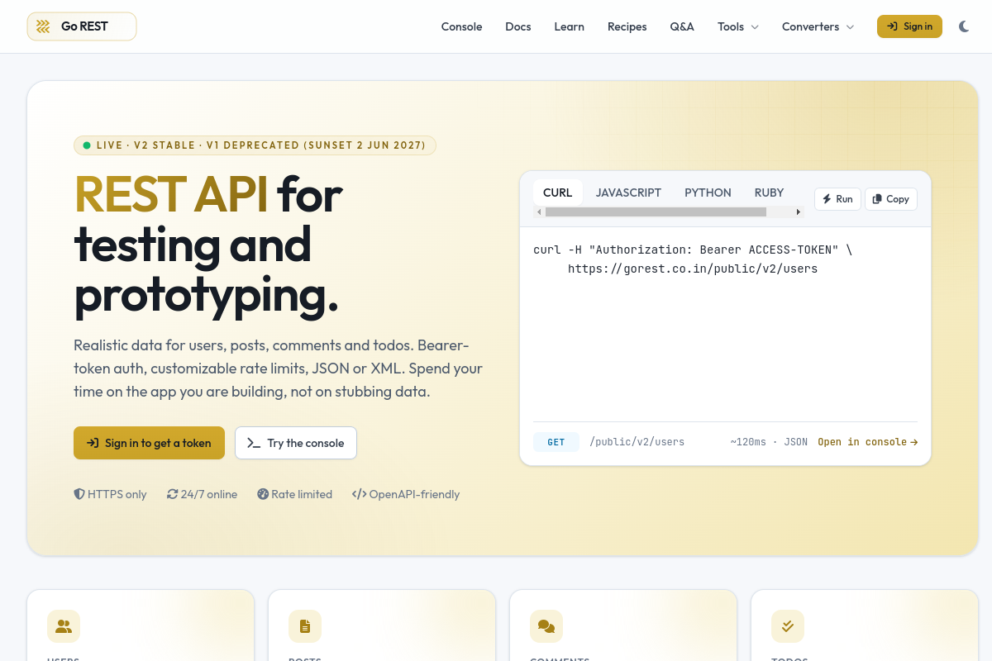Click the 24/7 online refresh icon

click(172, 494)
